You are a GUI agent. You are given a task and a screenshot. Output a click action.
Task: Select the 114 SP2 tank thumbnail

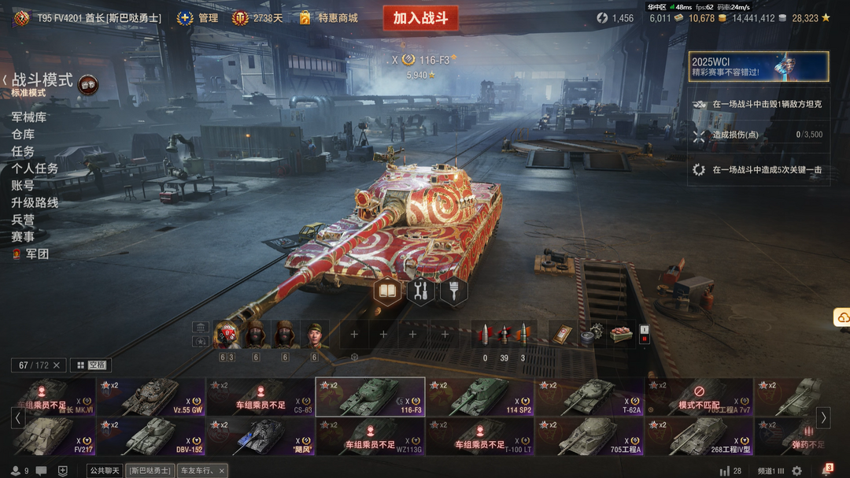click(480, 397)
